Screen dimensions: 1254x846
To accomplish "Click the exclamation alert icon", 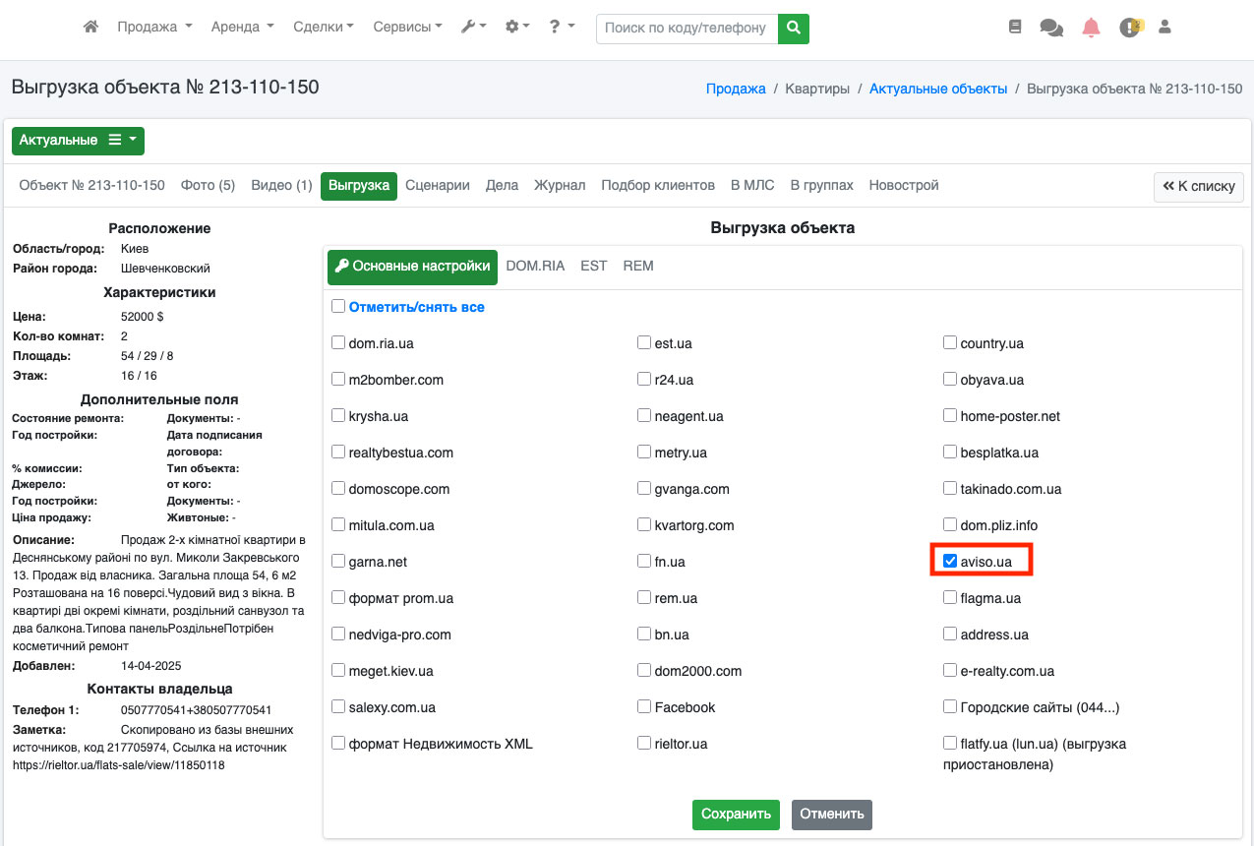I will [x=1129, y=28].
